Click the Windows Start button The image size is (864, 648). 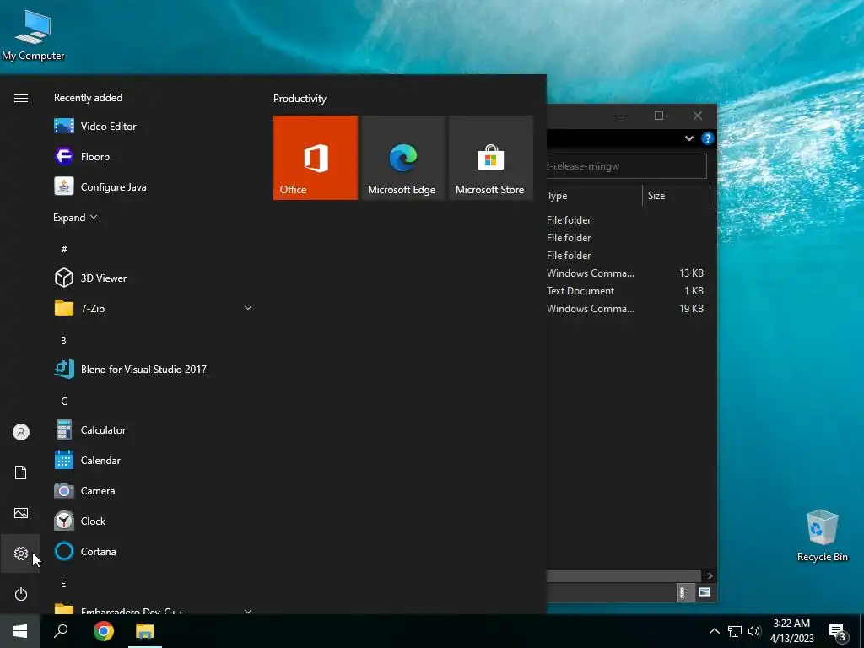click(20, 631)
